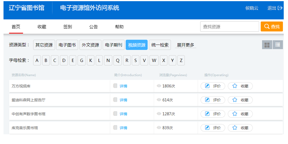
Task: Filter by 统一检索 type
Action: pos(160,45)
